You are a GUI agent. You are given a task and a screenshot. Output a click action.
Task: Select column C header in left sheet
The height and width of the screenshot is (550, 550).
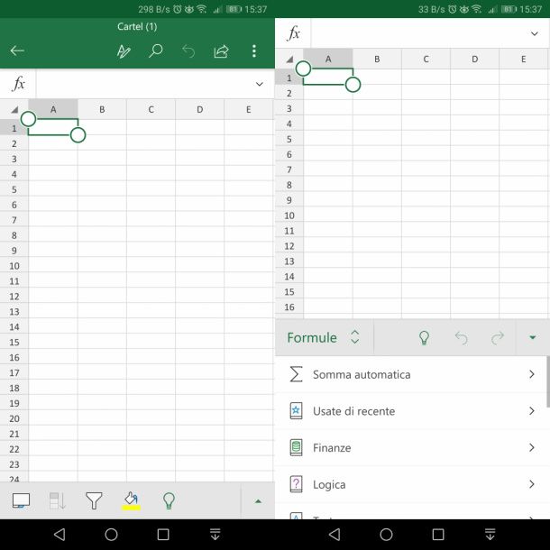point(151,109)
